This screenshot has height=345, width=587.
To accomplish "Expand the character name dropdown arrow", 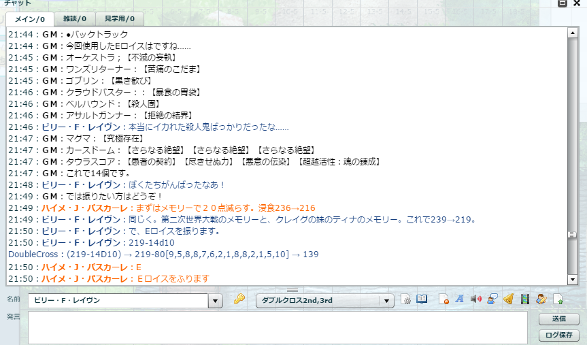I will click(216, 300).
